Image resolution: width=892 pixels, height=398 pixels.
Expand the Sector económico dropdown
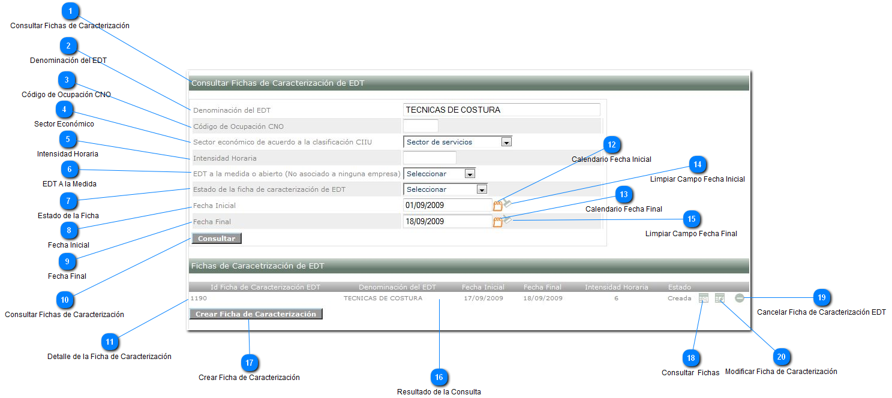(x=506, y=142)
